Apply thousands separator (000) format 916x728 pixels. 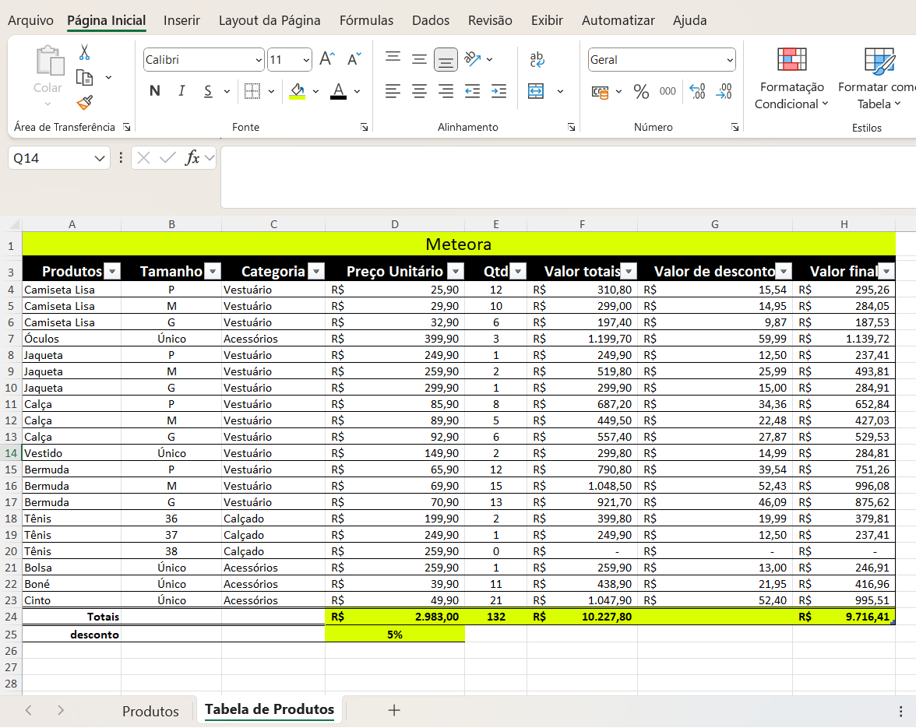[667, 92]
